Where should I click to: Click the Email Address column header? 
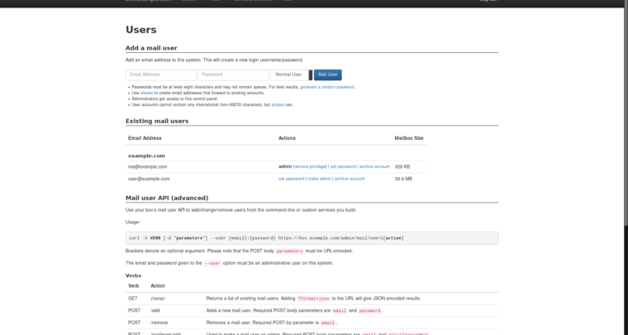[x=145, y=137]
